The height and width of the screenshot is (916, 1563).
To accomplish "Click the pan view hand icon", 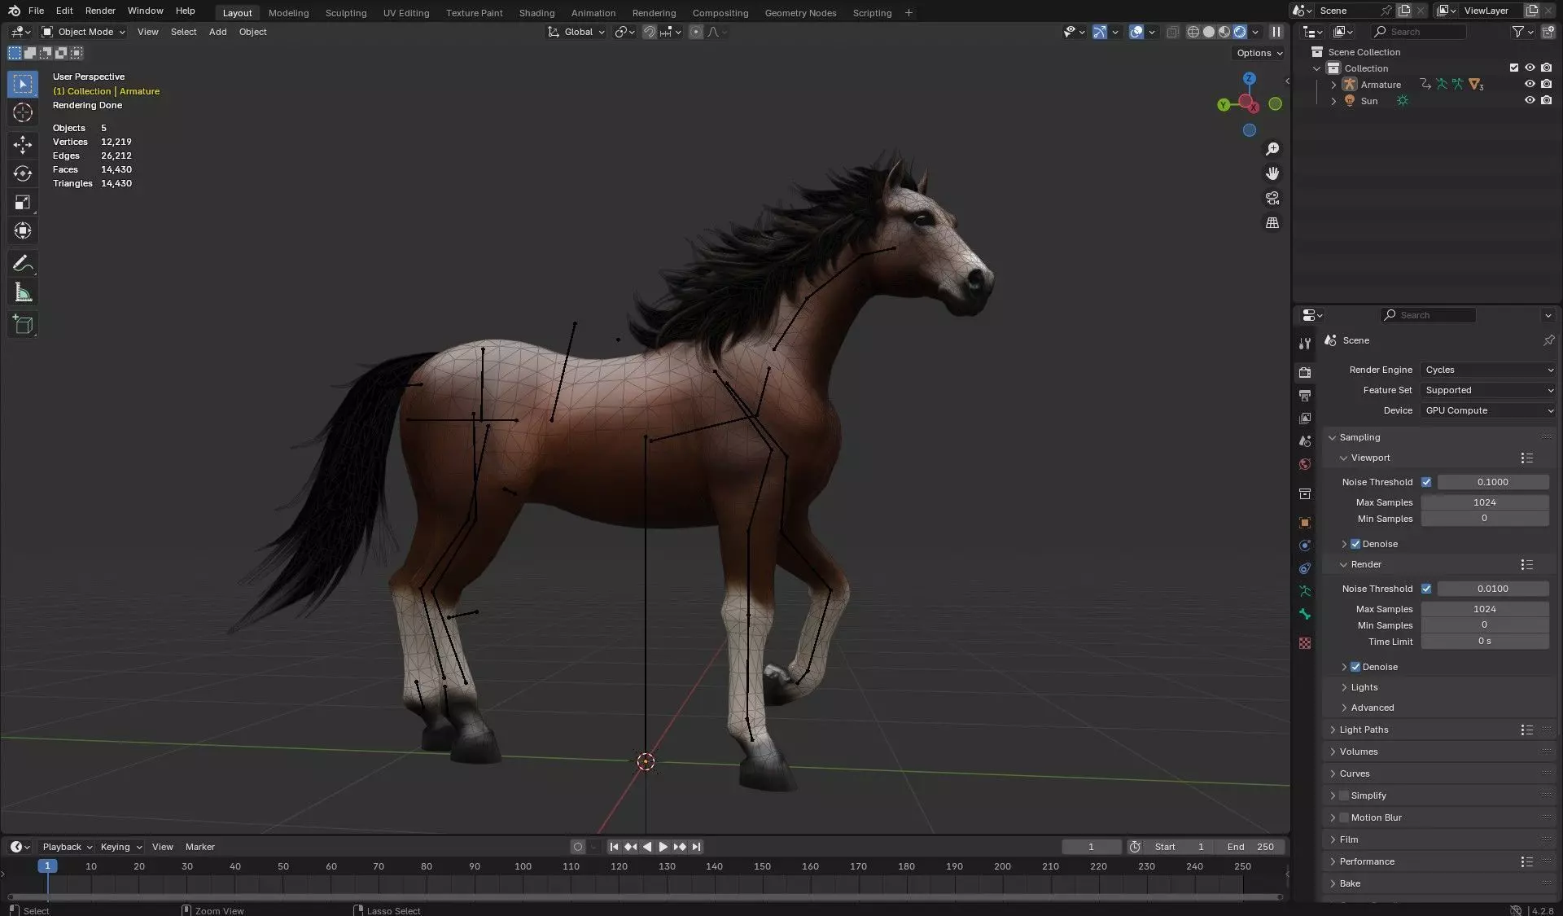I will click(x=1272, y=173).
